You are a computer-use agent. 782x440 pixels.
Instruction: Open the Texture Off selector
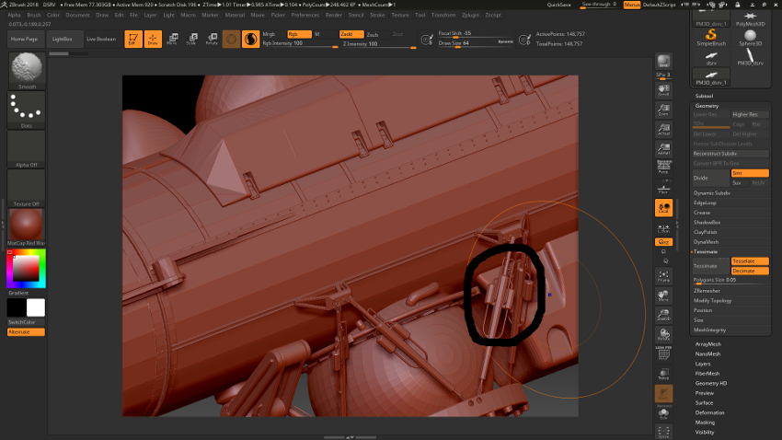point(27,188)
